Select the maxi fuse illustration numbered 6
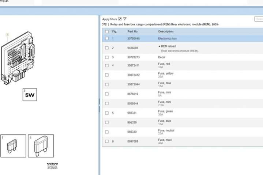 [x=41, y=146]
